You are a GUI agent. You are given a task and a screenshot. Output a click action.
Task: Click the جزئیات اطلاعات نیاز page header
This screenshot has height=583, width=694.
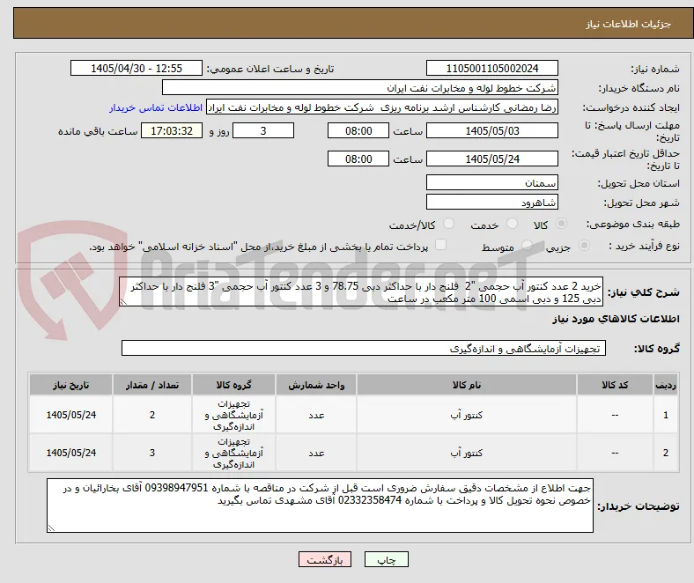[x=628, y=24]
